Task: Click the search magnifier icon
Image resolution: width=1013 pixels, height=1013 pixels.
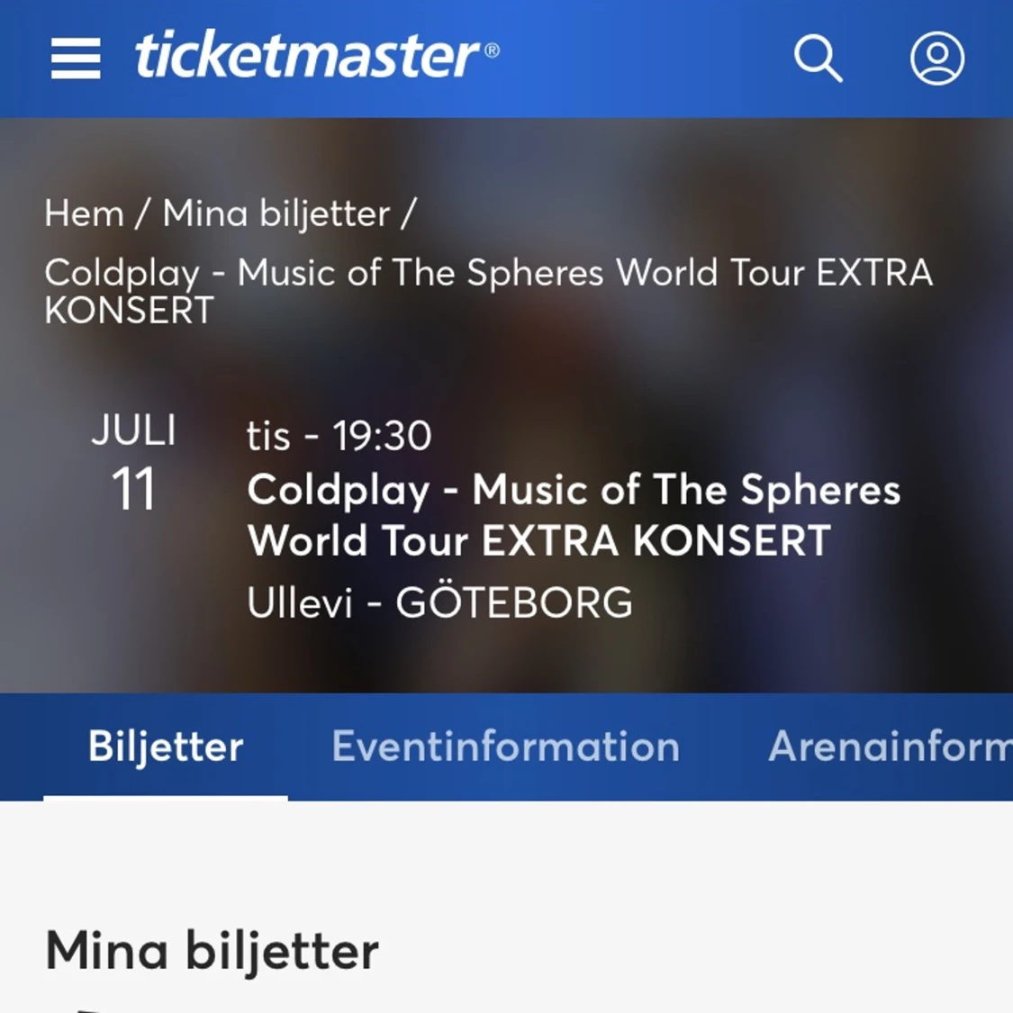Action: click(818, 58)
